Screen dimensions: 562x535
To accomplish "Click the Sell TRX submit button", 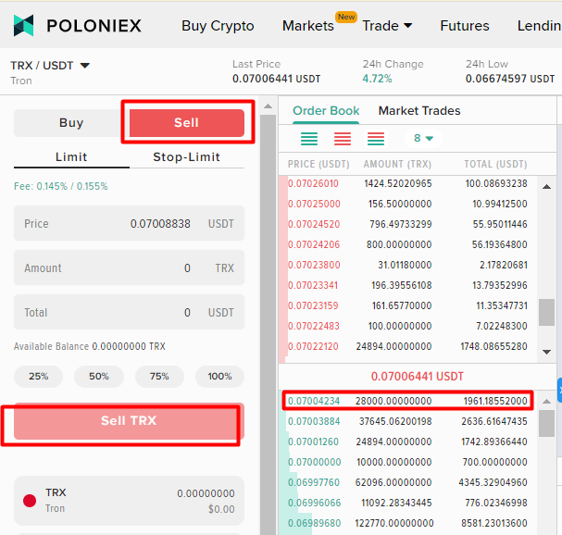I will pos(129,421).
